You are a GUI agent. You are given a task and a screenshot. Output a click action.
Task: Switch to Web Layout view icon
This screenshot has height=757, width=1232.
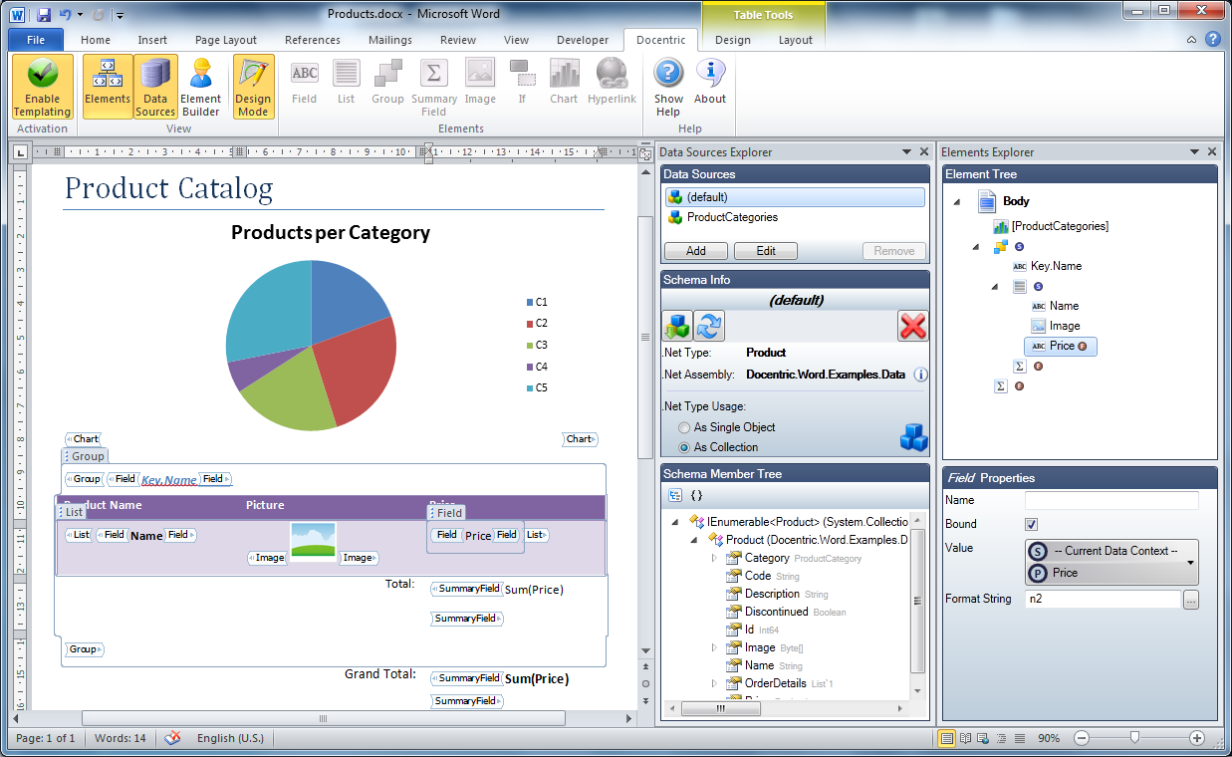[983, 738]
